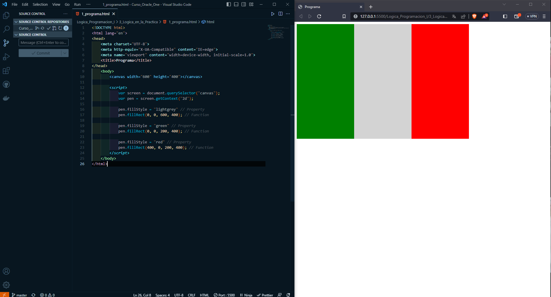551x297 pixels.
Task: Click the translate icon in browser address bar
Action: (x=454, y=16)
